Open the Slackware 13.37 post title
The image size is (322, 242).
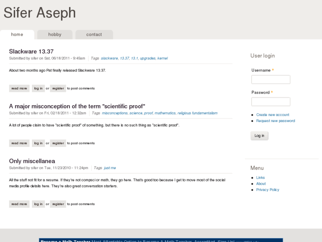pos(31,51)
